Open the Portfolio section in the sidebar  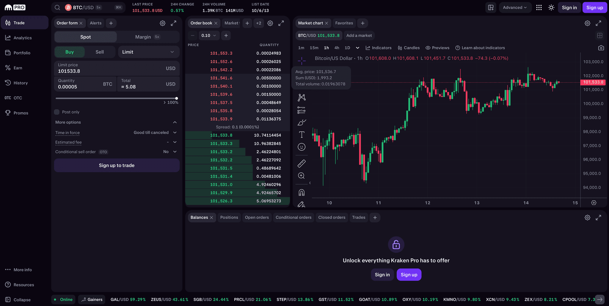(22, 53)
